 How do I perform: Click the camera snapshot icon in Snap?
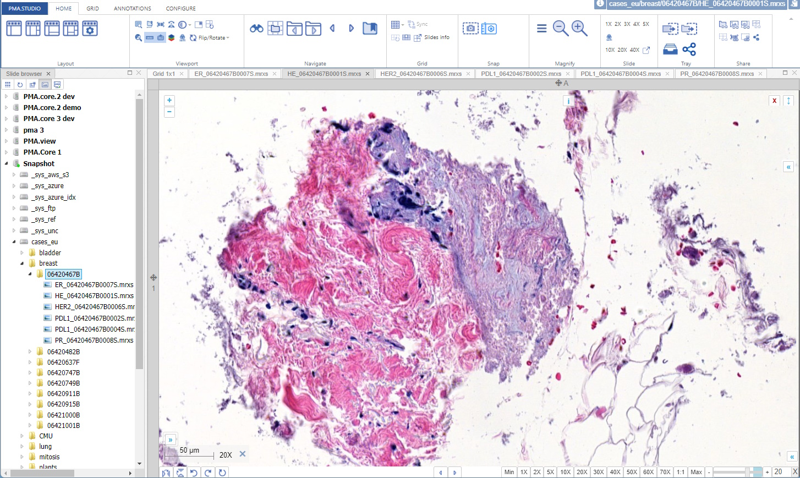pos(470,29)
